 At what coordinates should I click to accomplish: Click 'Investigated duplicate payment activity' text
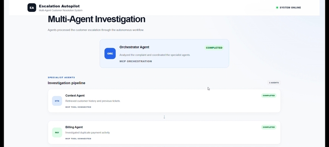coord(88,132)
